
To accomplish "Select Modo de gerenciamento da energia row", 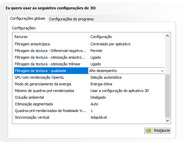I will (x=89, y=84).
